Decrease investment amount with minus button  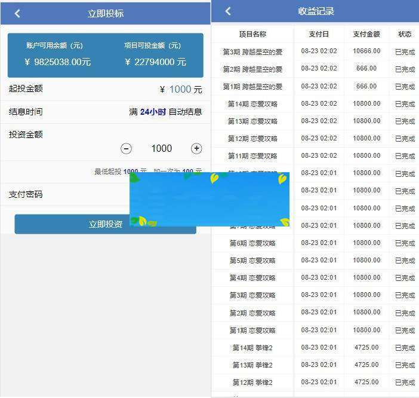point(127,148)
